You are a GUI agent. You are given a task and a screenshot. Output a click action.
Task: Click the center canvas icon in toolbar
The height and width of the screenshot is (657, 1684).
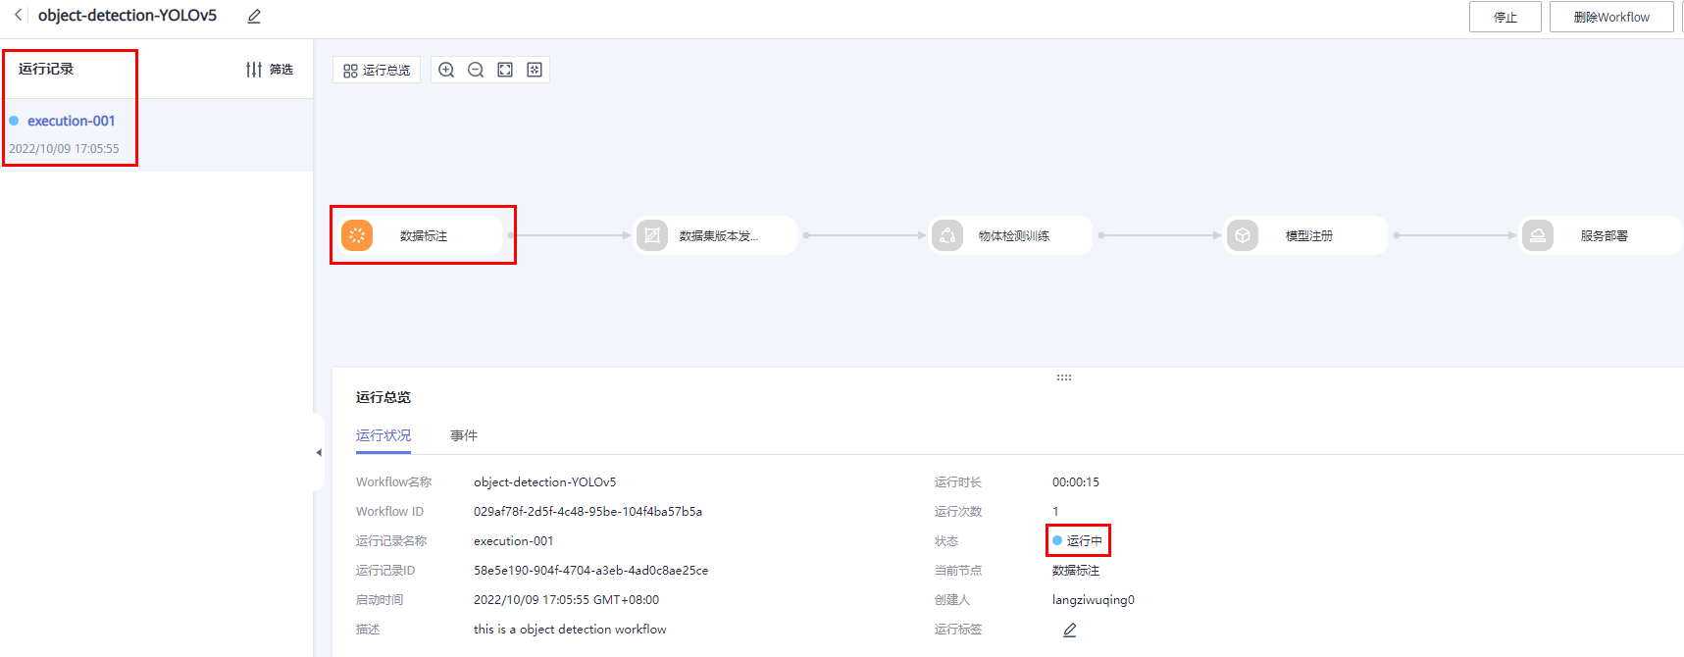pyautogui.click(x=535, y=70)
